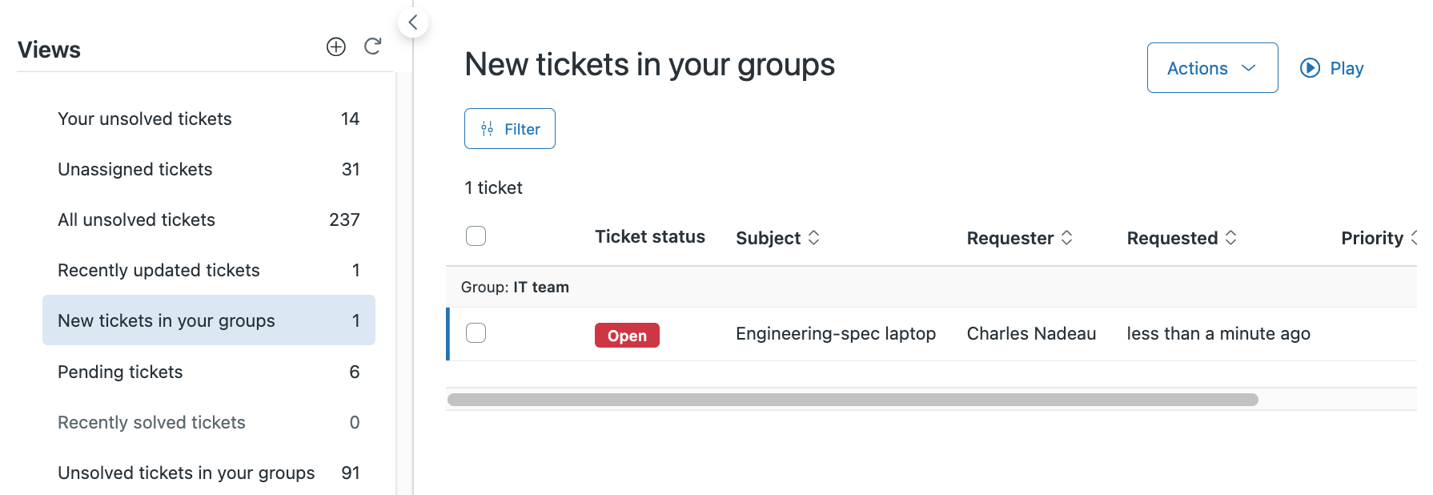
Task: Show Unsolved tickets in your groups
Action: pos(187,473)
